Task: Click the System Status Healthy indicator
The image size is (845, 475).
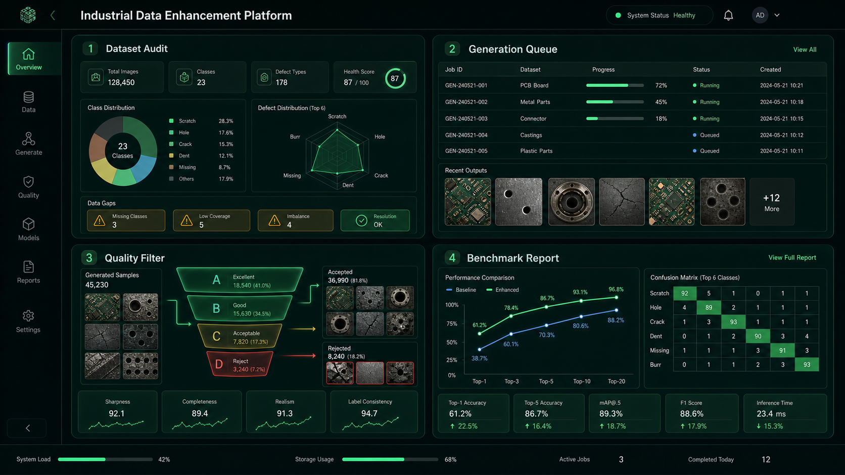Action: [x=660, y=15]
